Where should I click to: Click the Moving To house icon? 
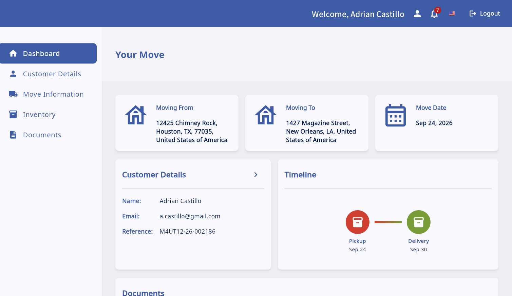pos(266,115)
